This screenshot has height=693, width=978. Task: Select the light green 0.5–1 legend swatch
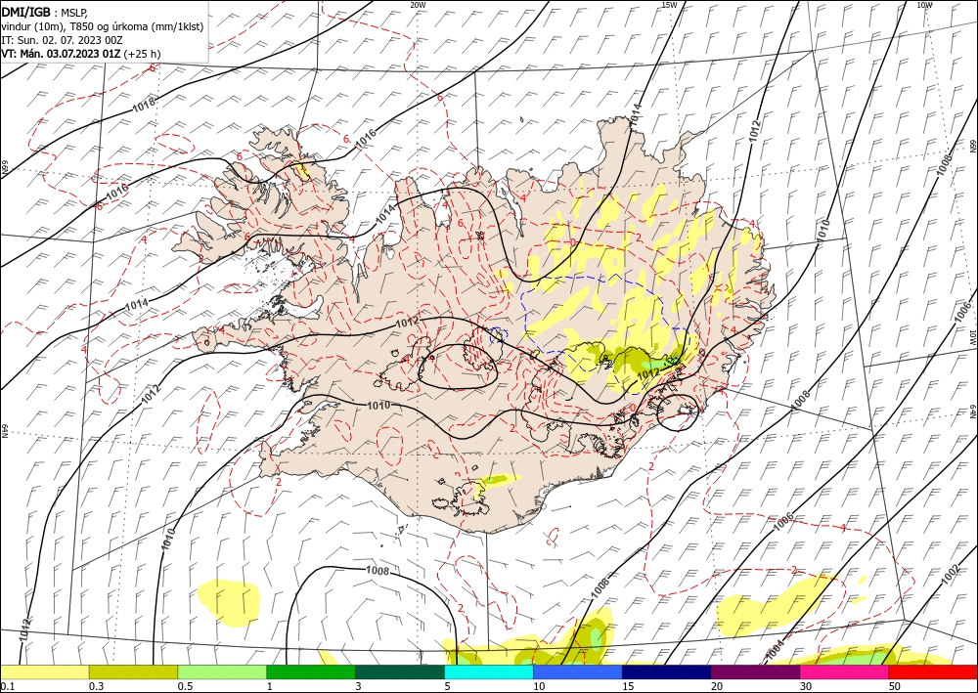coord(222,671)
